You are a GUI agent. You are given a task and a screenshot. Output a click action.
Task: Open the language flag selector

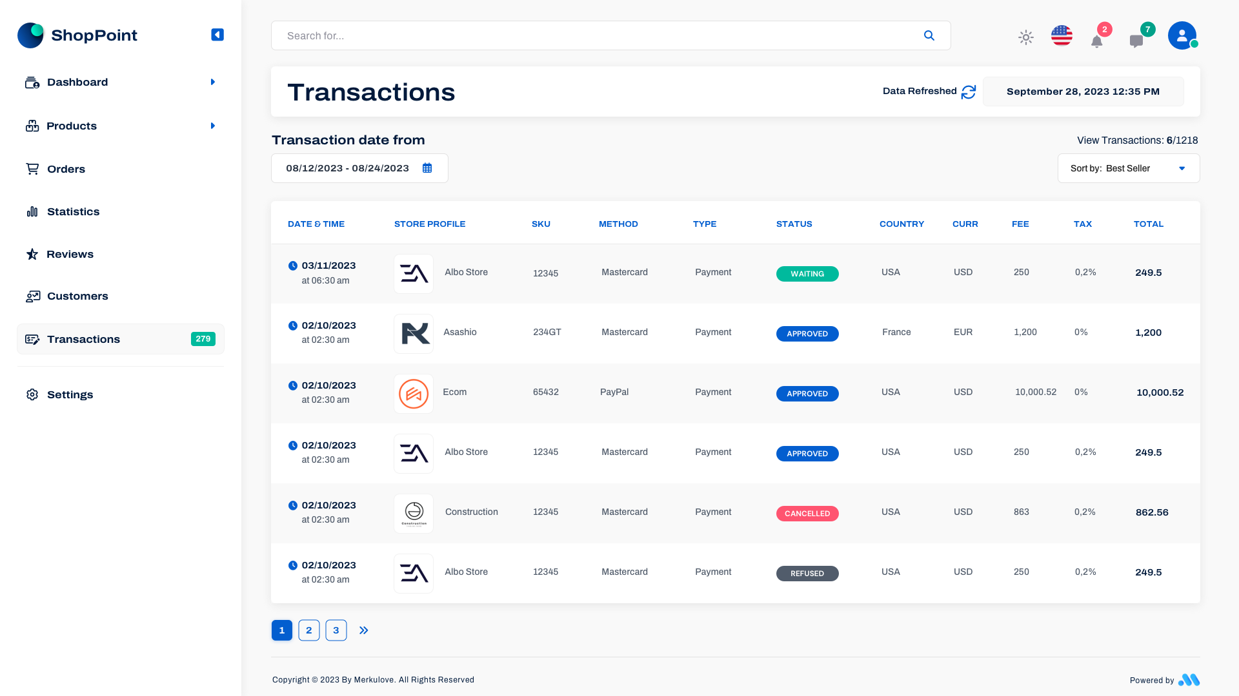click(x=1062, y=36)
